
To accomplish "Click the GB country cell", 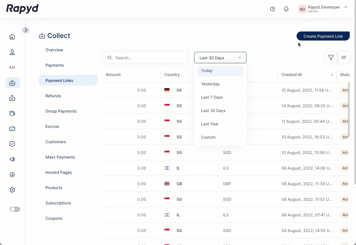I will (179, 184).
